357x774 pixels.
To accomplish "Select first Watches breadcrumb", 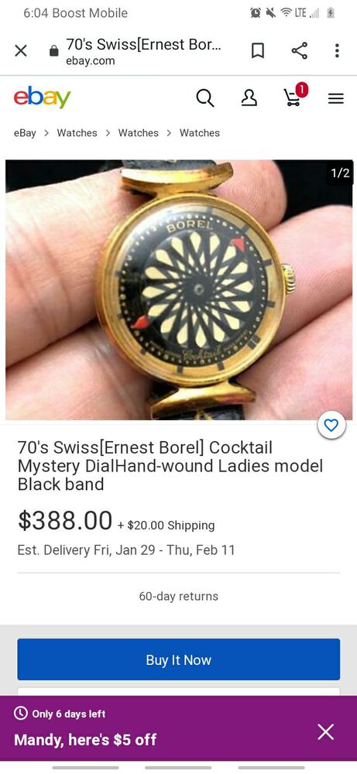I will 77,133.
